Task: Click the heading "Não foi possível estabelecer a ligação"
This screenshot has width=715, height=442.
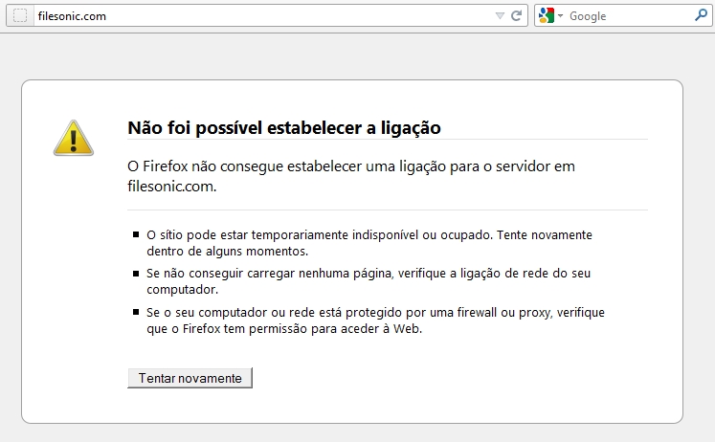Action: [x=283, y=128]
